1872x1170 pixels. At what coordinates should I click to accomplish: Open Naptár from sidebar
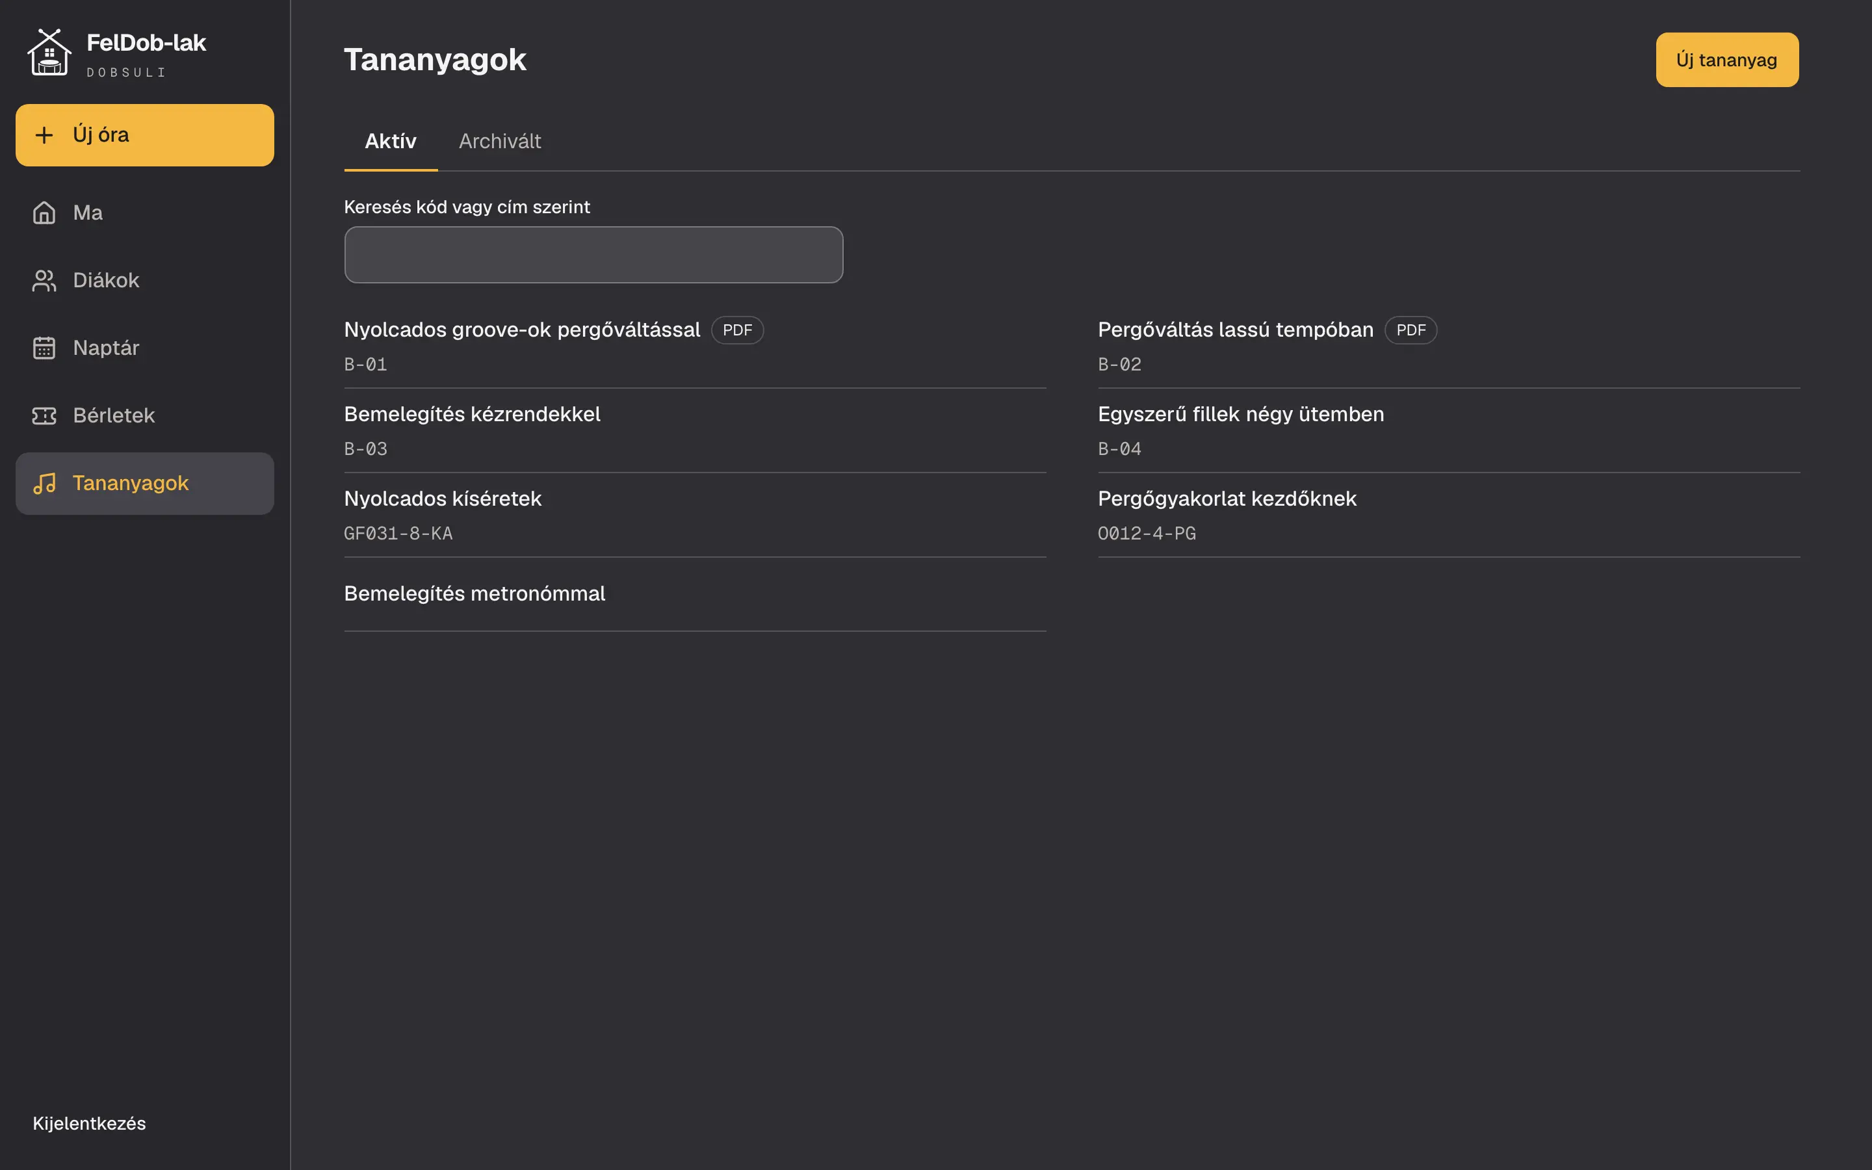click(145, 348)
